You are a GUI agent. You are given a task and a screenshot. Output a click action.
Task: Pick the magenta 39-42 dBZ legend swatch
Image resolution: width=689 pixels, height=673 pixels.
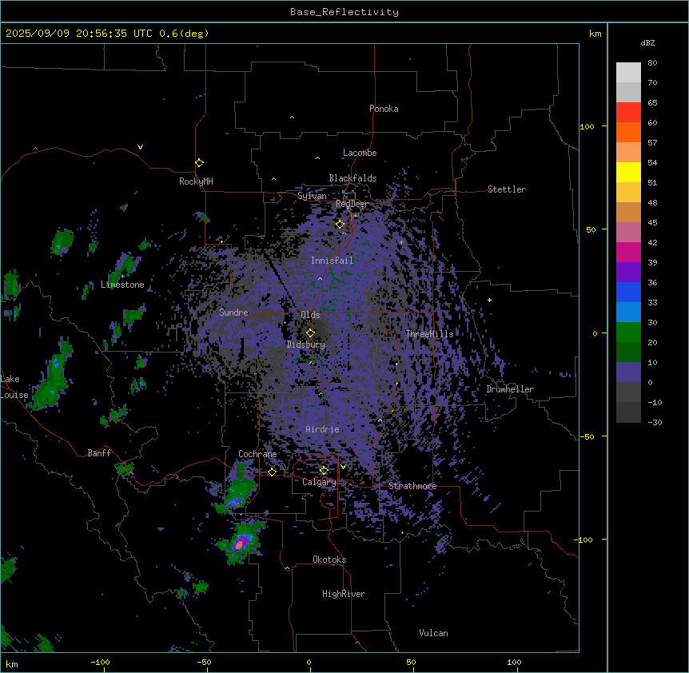(628, 252)
